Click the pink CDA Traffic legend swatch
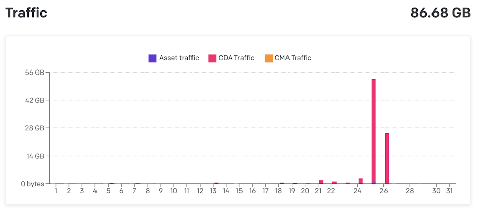The width and height of the screenshot is (480, 213). (x=212, y=58)
